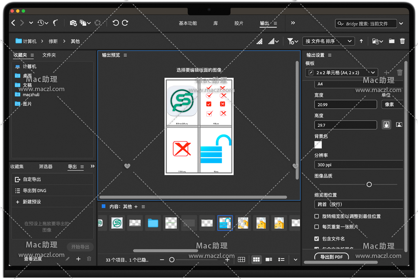This screenshot has width=418, height=279.
Task: Click the thumbnail grid view icon
Action: [256, 259]
